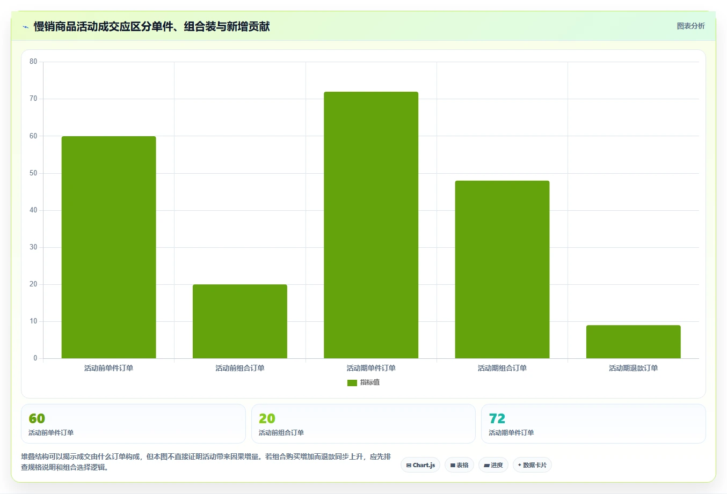Click the x-axis label 活动前组合订单

pyautogui.click(x=240, y=368)
